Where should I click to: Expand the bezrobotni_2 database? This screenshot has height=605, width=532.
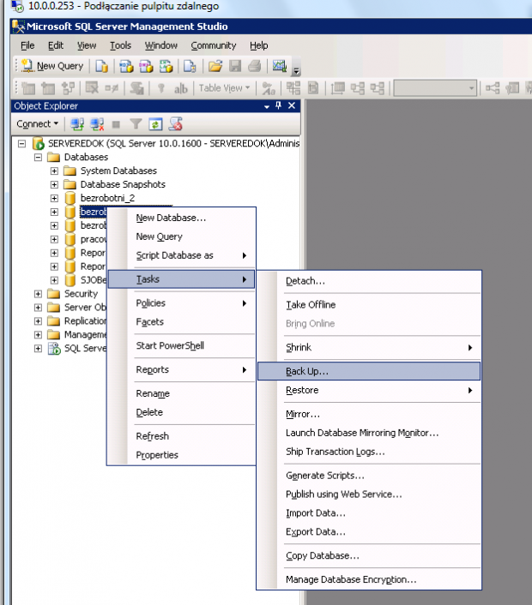pyautogui.click(x=54, y=198)
